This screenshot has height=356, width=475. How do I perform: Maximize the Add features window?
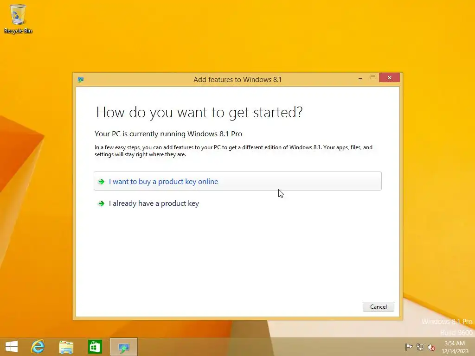pyautogui.click(x=373, y=78)
